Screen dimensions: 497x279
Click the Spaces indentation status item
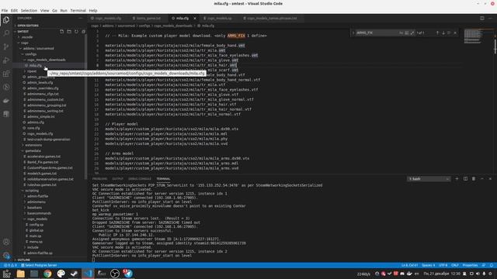click(x=428, y=265)
